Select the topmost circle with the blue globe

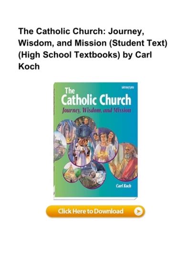[85, 127]
